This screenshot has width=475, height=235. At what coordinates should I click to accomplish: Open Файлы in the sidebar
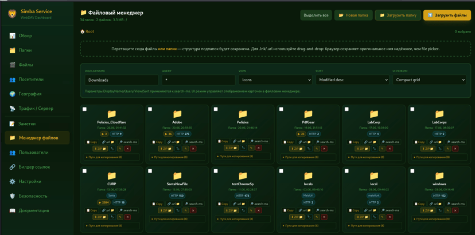(x=37, y=65)
